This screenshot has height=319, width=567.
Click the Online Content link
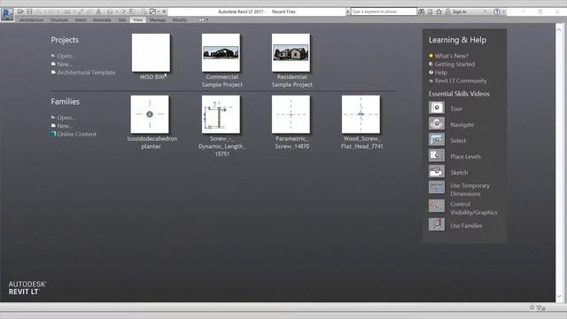point(76,134)
